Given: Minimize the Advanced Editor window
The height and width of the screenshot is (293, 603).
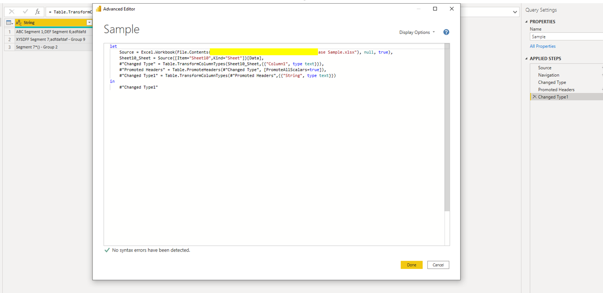Looking at the screenshot, I should tap(418, 9).
